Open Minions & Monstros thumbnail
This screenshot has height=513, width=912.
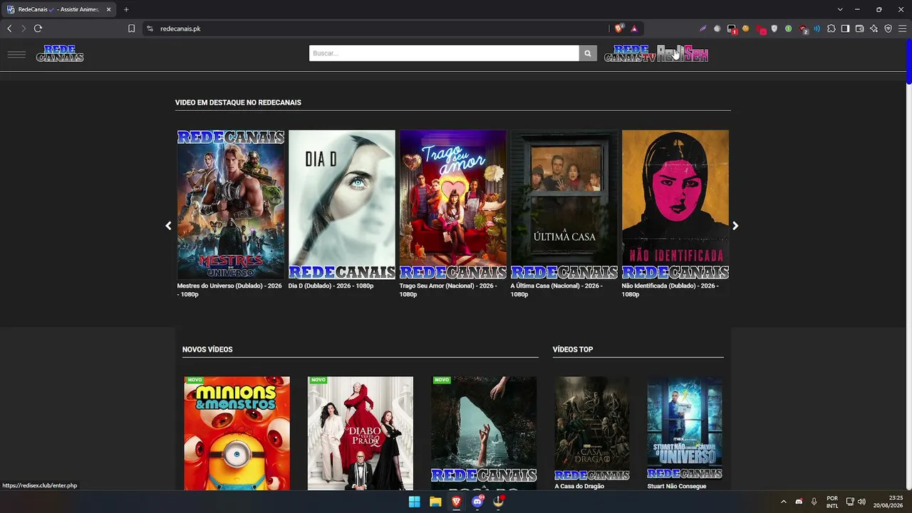[x=237, y=433]
